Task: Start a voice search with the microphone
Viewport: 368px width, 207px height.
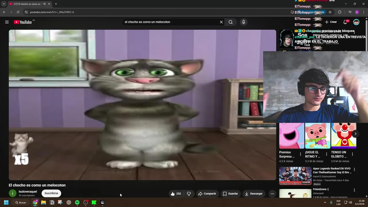Action: (x=244, y=22)
